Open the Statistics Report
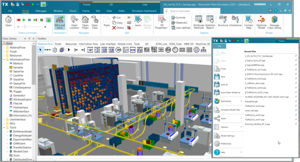Image resolution: width=300 pixels, height=162 pixels. coord(210,22)
